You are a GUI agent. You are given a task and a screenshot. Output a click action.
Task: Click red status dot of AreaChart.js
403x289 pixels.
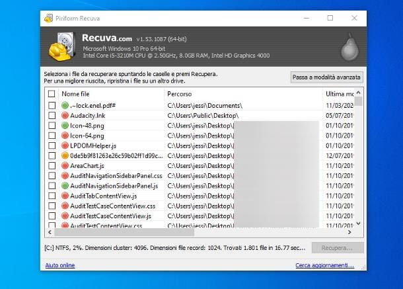click(x=65, y=165)
